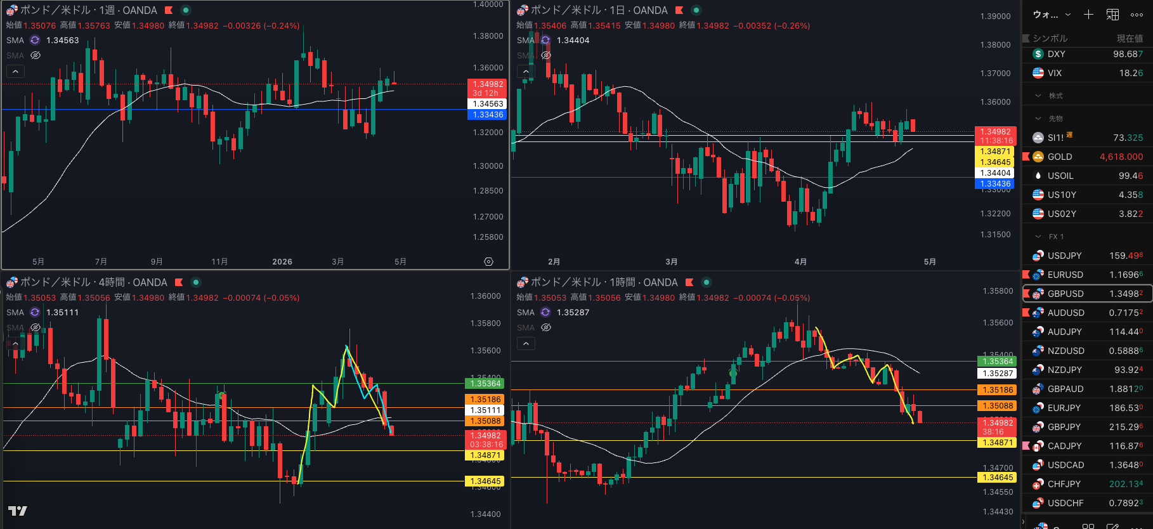The height and width of the screenshot is (529, 1153).
Task: Click the blue 1.33436 price label on weekly chart
Action: pyautogui.click(x=487, y=115)
